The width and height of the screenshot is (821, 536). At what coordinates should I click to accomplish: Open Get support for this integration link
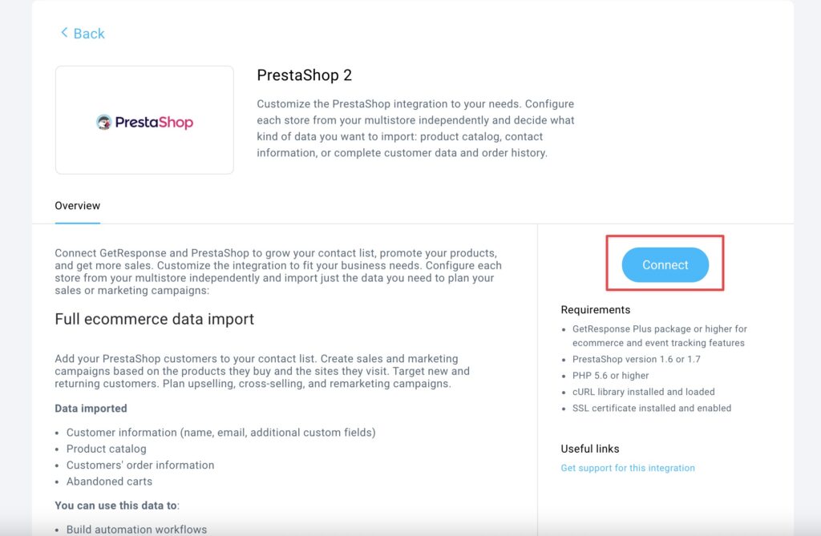tap(628, 468)
